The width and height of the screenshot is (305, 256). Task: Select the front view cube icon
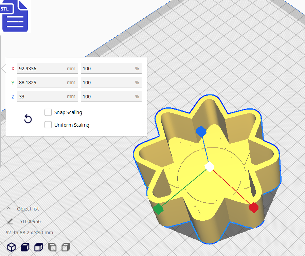click(25, 247)
